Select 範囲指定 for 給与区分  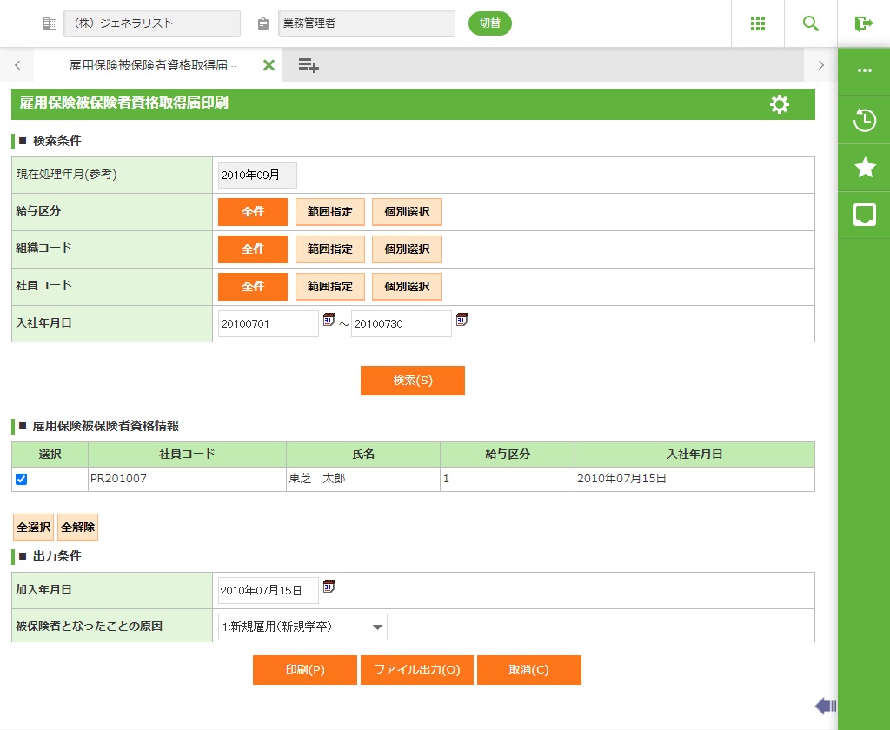coord(330,212)
